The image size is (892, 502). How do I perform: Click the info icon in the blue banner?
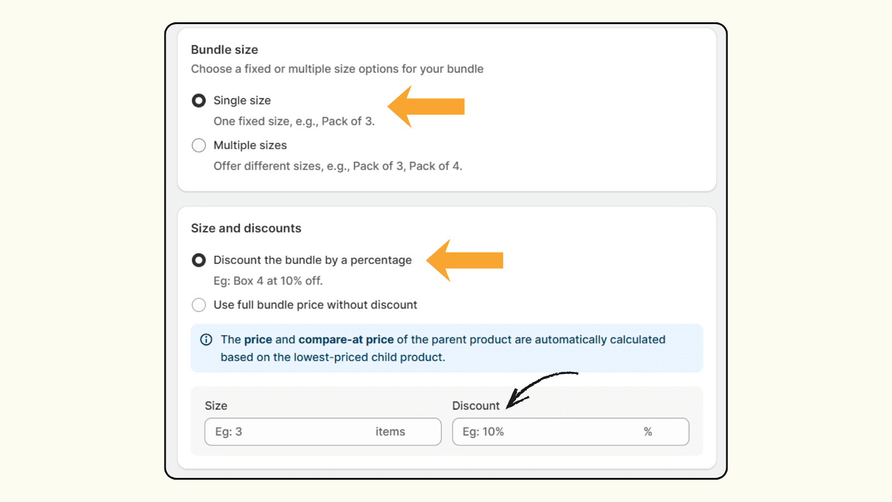[x=206, y=340]
